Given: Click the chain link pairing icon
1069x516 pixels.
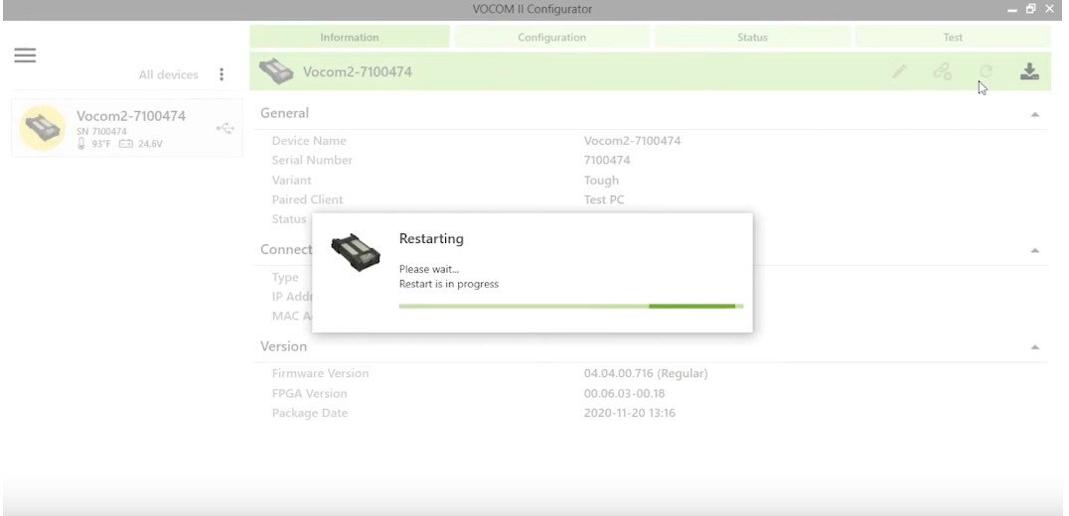Looking at the screenshot, I should (x=942, y=70).
